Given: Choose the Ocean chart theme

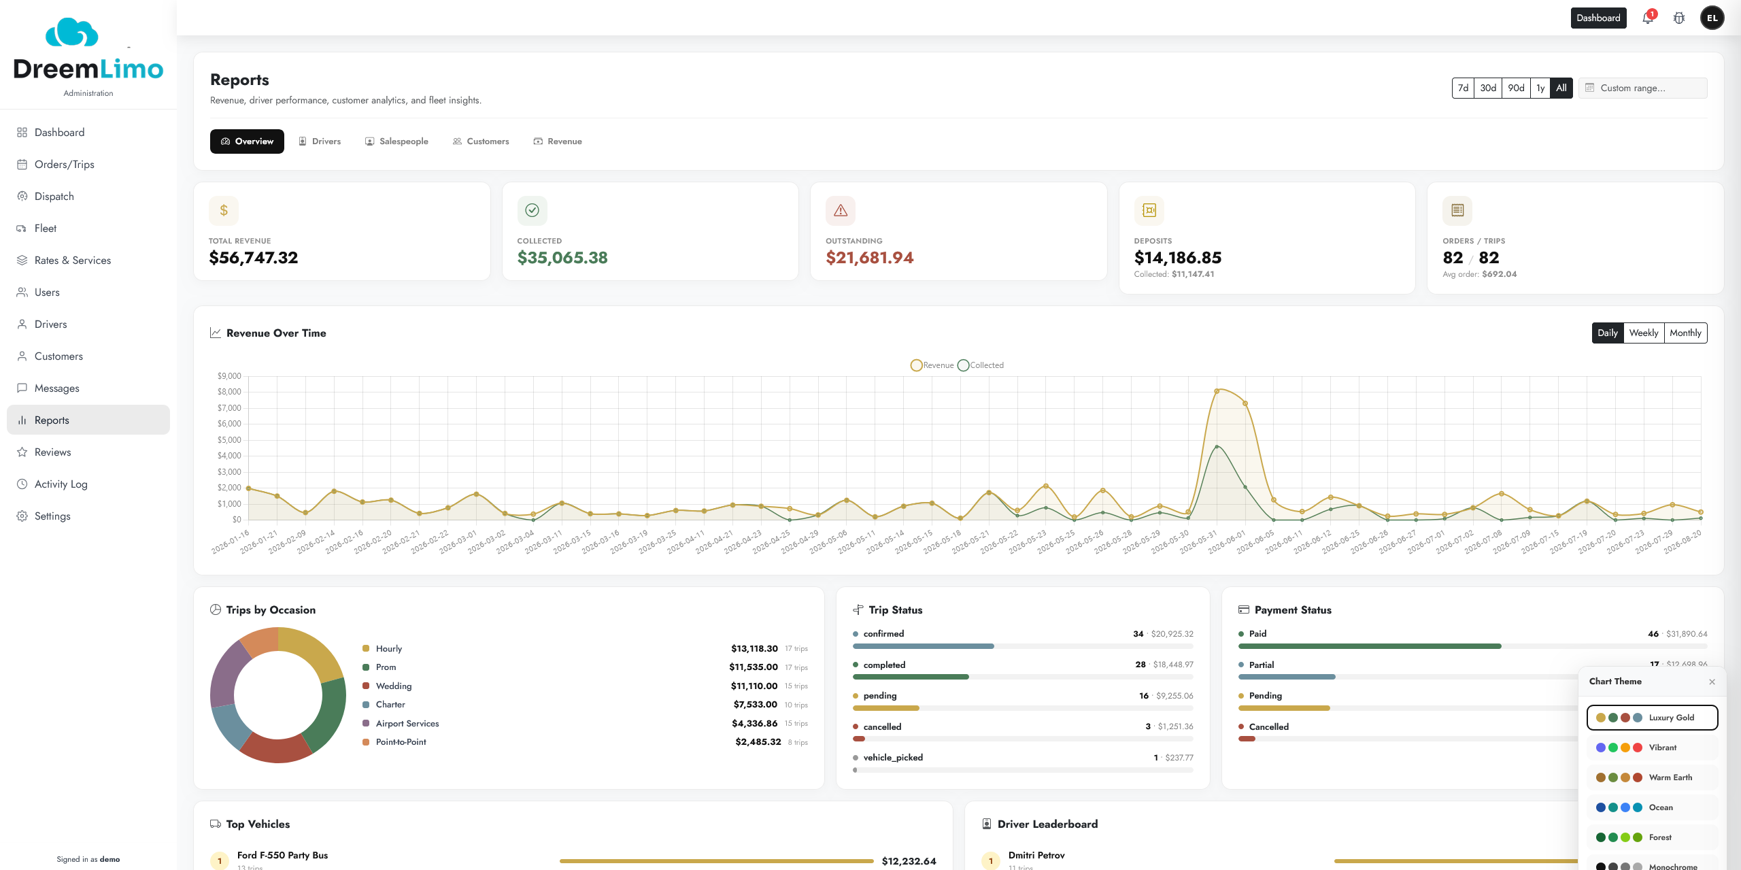Looking at the screenshot, I should (x=1652, y=807).
